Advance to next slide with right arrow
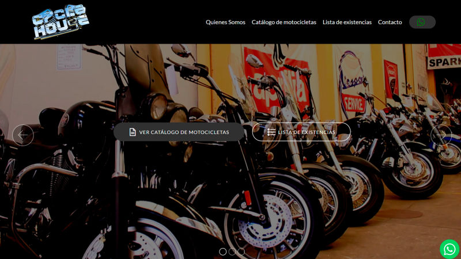The image size is (461, 259). pos(441,135)
